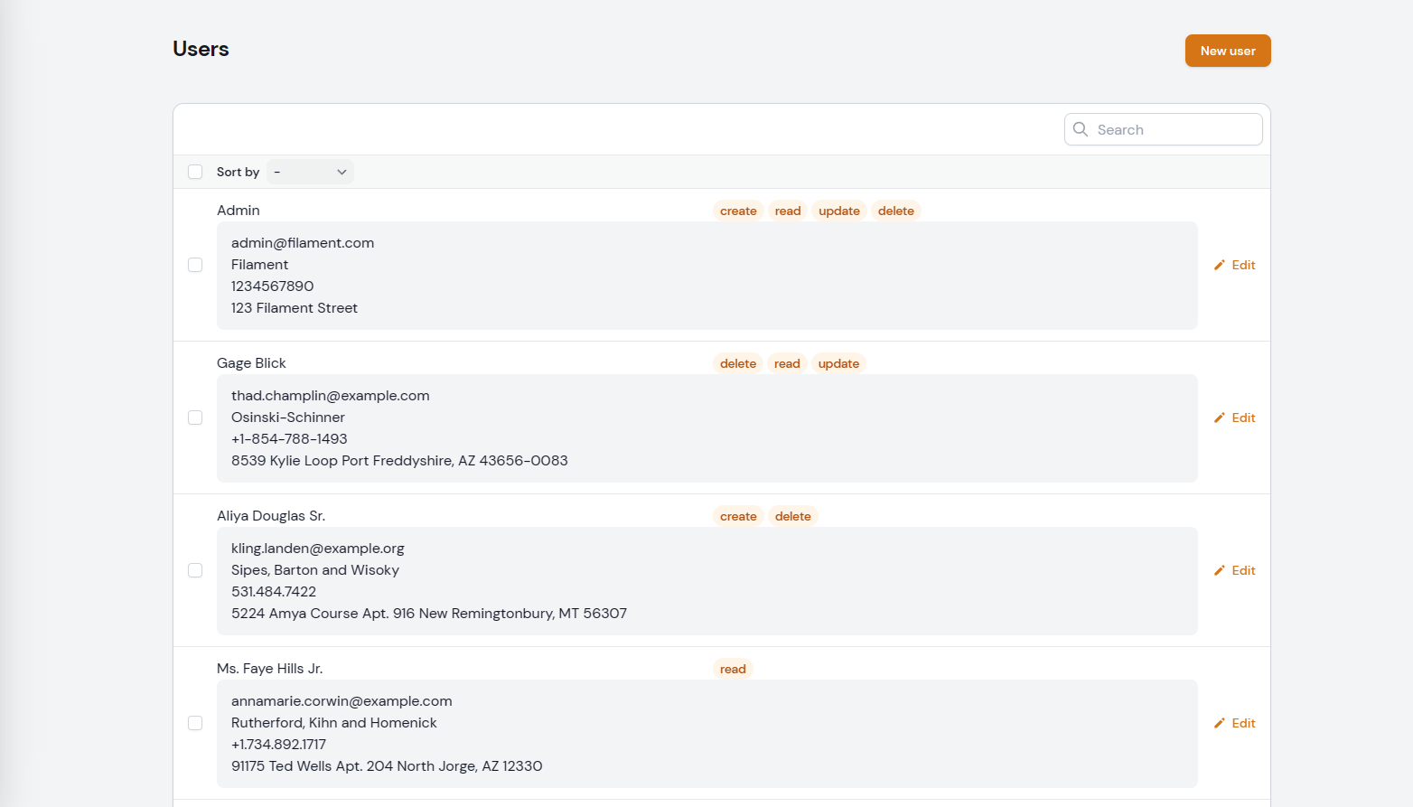Viewport: 1413px width, 807px height.
Task: Open Edit for Gage Blick
Action: (1244, 418)
